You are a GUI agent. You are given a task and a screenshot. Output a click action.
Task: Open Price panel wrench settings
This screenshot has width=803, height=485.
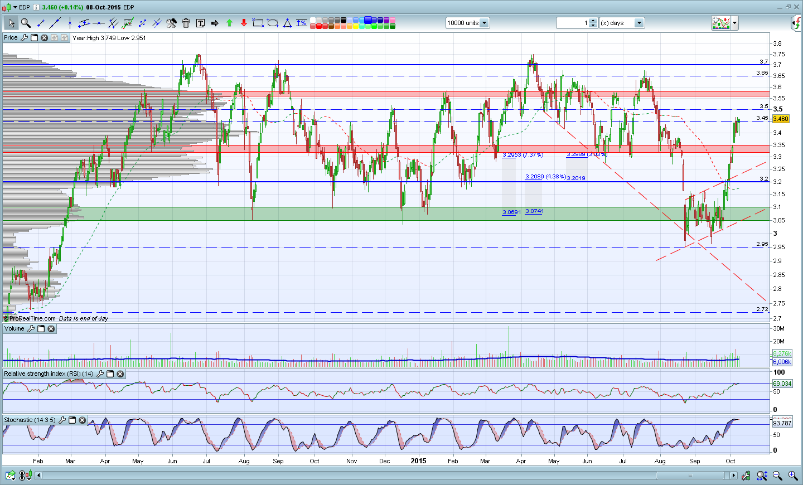point(24,38)
